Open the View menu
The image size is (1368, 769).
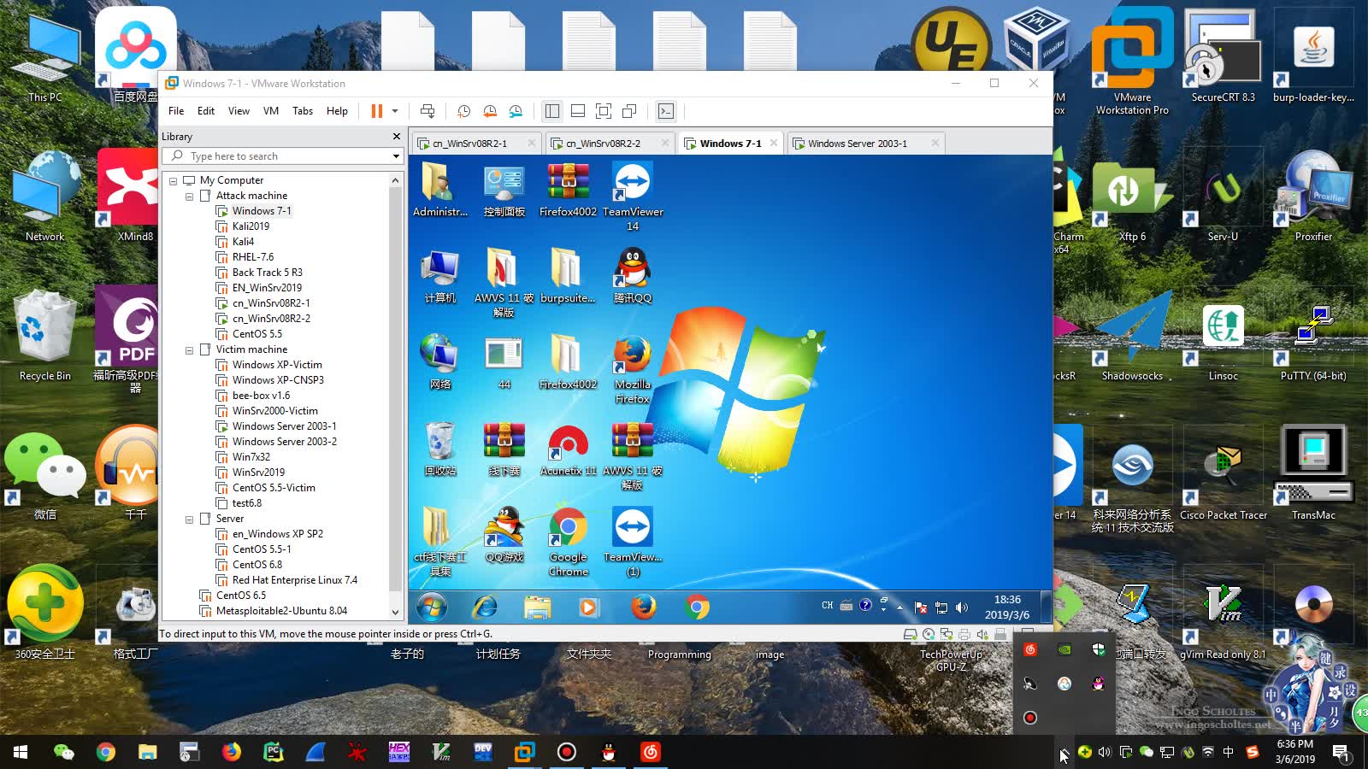tap(239, 111)
